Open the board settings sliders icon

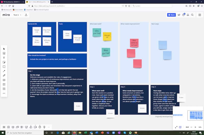pos(179,15)
